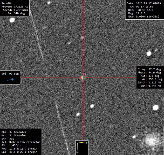
Task: Click the 'Cam: 45.5 x 25.1 arcmin' line
Action: click(19, 152)
